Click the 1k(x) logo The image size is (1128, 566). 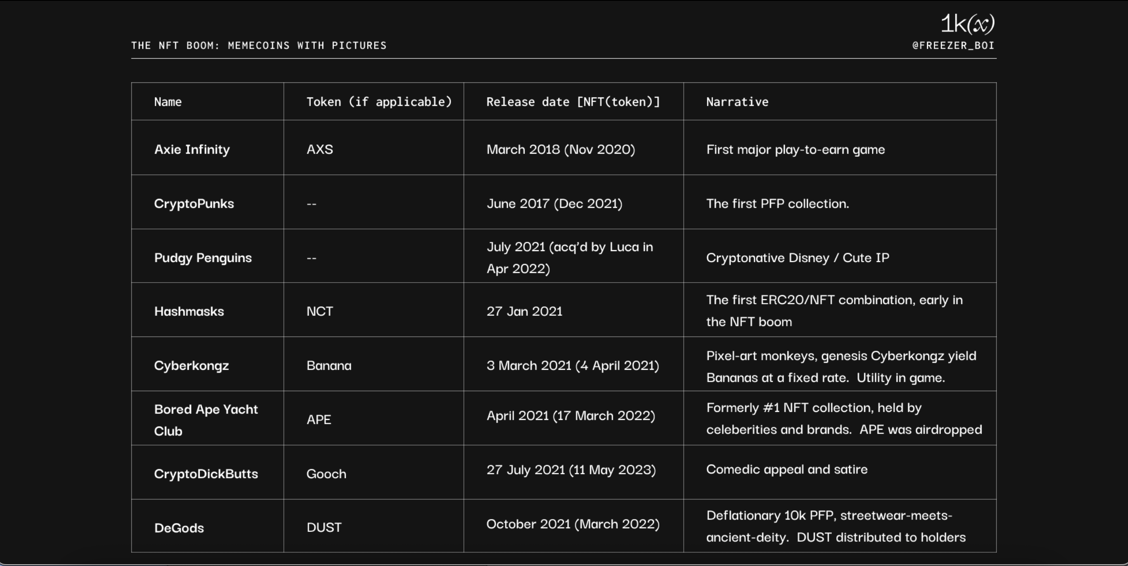(967, 23)
